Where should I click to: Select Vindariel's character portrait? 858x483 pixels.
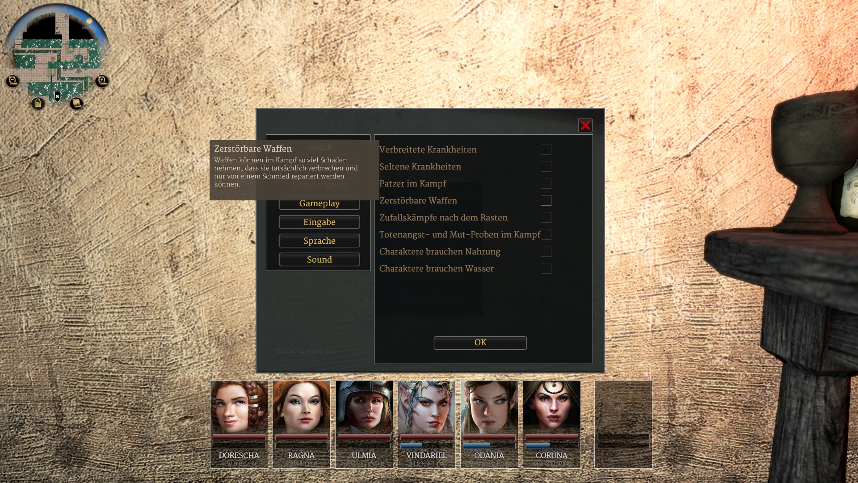pyautogui.click(x=427, y=407)
